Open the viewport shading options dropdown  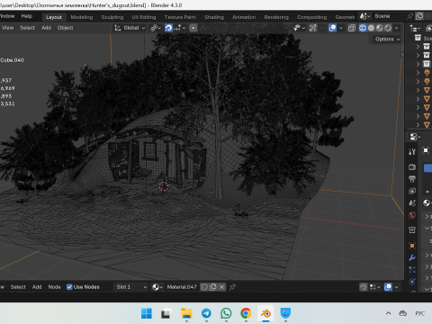click(396, 28)
